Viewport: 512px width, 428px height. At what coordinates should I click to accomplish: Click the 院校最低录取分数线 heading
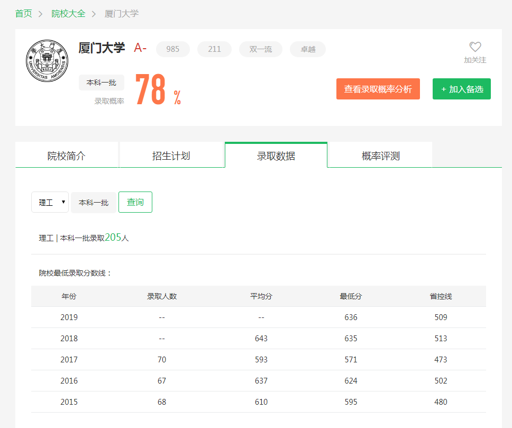point(75,273)
